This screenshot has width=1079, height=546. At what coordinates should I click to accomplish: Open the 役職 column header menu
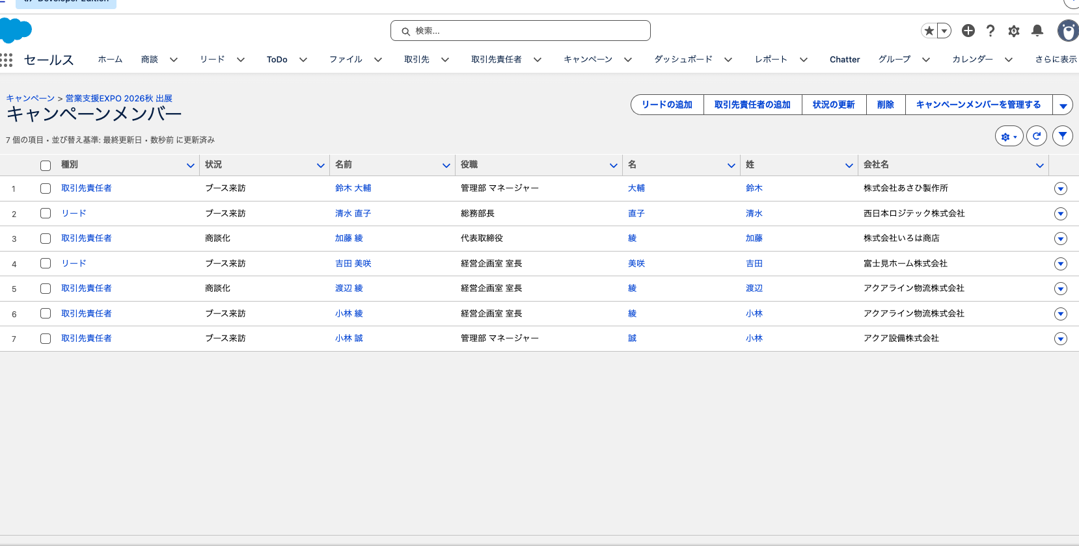pyautogui.click(x=614, y=165)
